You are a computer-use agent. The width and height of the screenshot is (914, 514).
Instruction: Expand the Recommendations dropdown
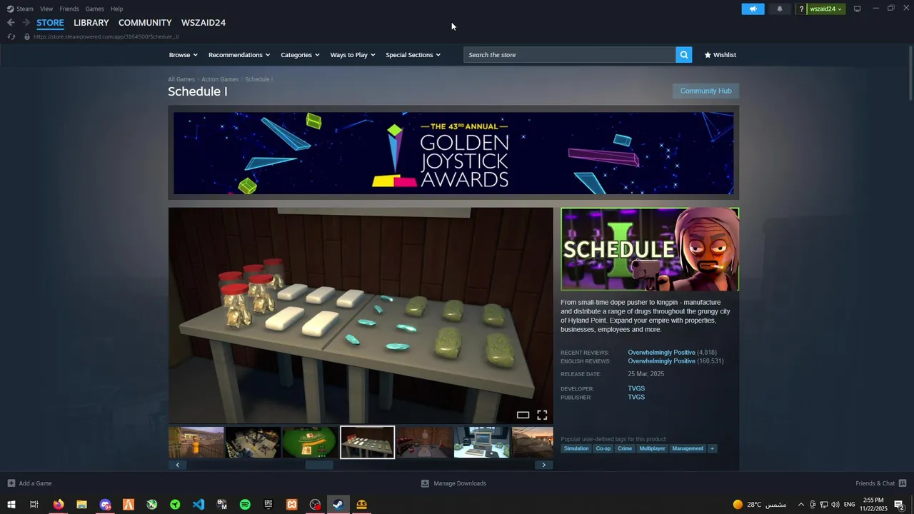pos(239,55)
